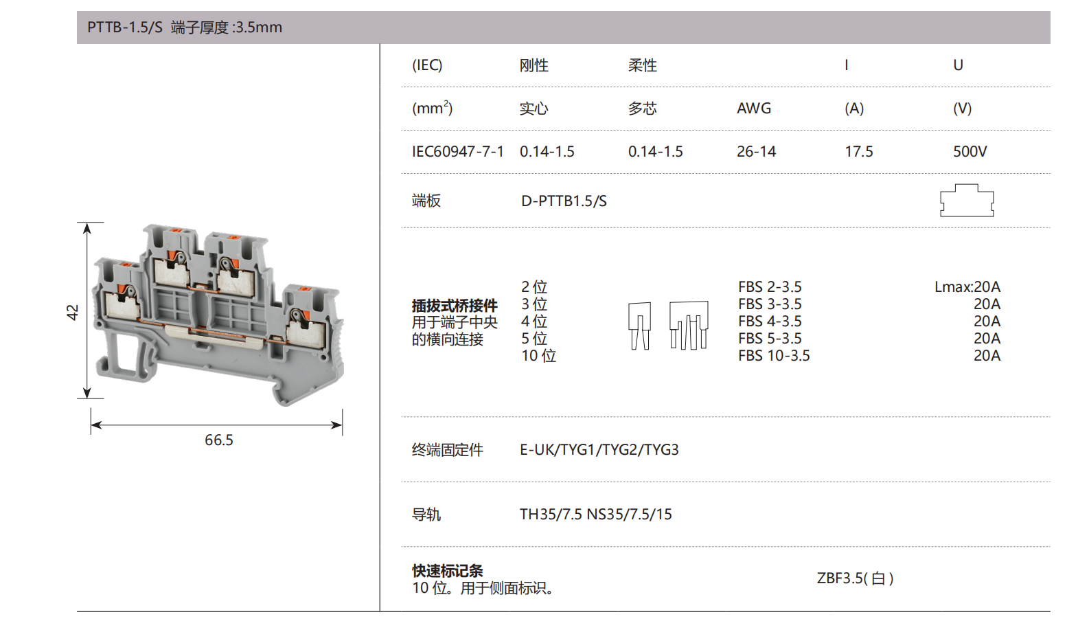Click the FBS 10-3.5 part number
This screenshot has width=1078, height=643.
pyautogui.click(x=774, y=356)
